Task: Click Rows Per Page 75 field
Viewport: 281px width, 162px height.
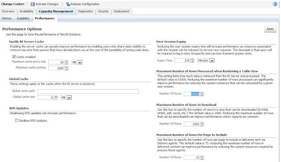Action: coord(192,158)
